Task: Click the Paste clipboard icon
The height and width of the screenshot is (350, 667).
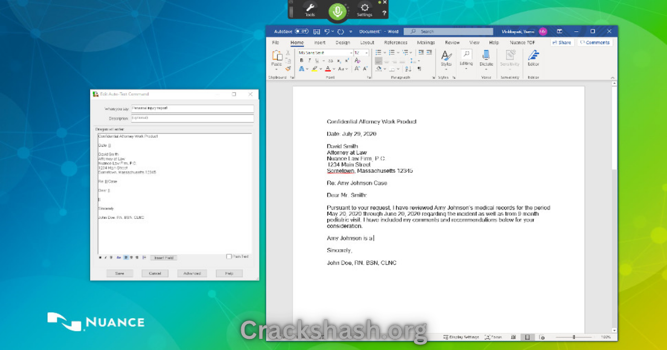Action: (277, 55)
